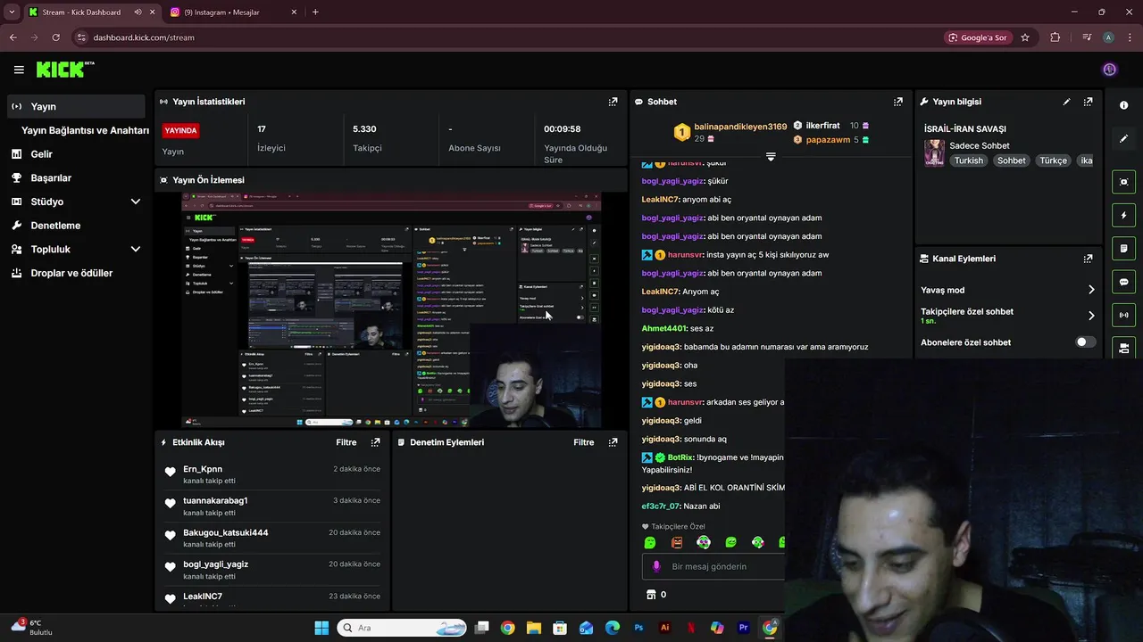
Task: Click Ern_Kpnn in activity feed
Action: point(203,469)
